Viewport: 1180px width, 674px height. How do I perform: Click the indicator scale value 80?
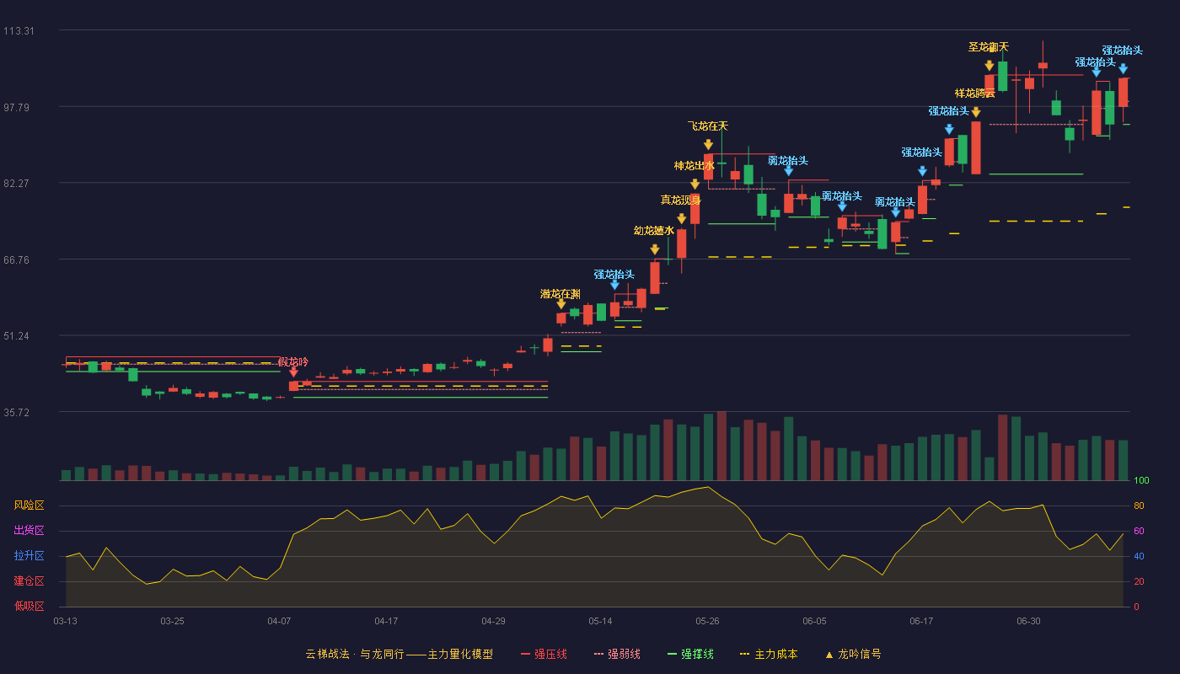point(1139,506)
